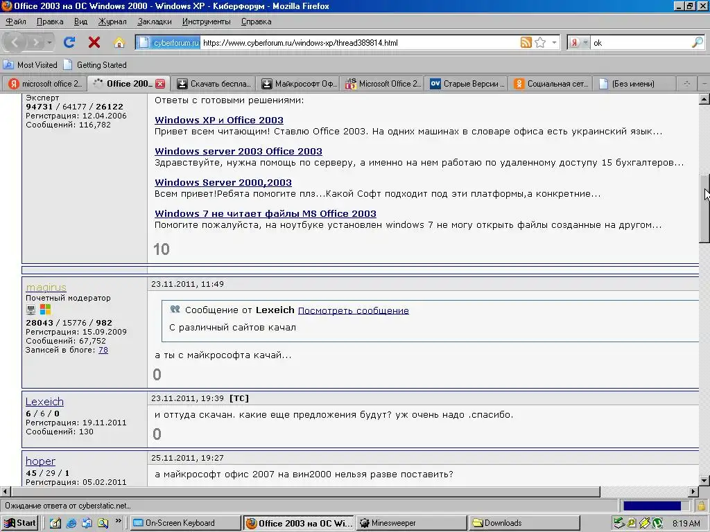Open the Файл menu
This screenshot has height=532, width=710.
tap(16, 21)
